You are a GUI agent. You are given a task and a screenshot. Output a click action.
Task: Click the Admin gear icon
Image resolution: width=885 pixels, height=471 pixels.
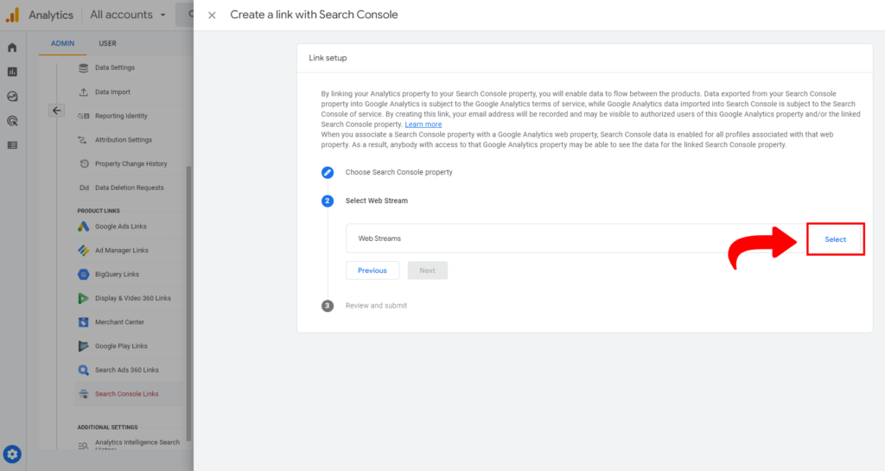[12, 454]
